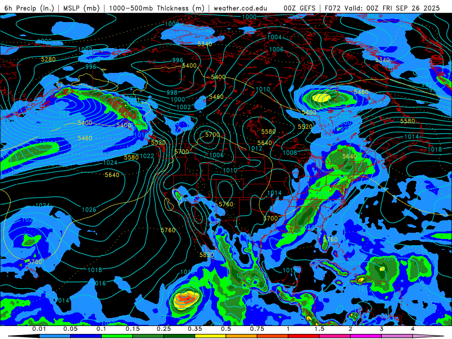Select the pink 1.5–2 legend swatch
This screenshot has width=452, height=339.
[335, 336]
